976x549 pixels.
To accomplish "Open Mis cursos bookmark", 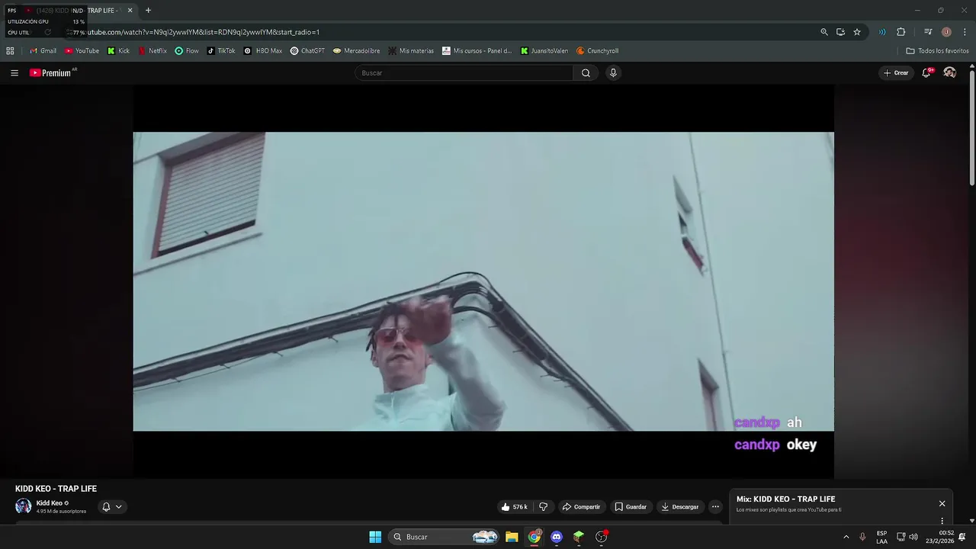I will (477, 51).
